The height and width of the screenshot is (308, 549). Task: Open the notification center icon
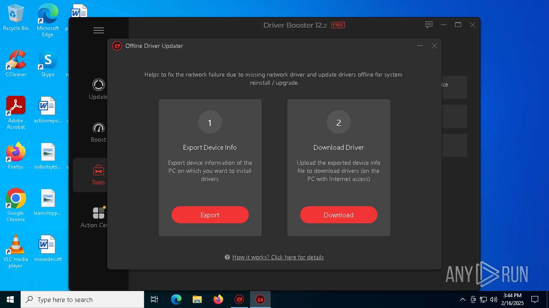(x=535, y=299)
